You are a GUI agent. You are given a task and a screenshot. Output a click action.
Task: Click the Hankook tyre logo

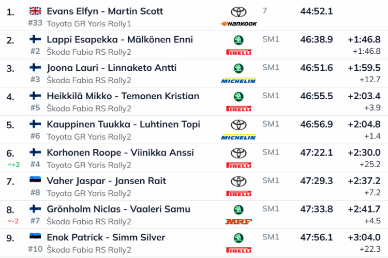(x=238, y=24)
